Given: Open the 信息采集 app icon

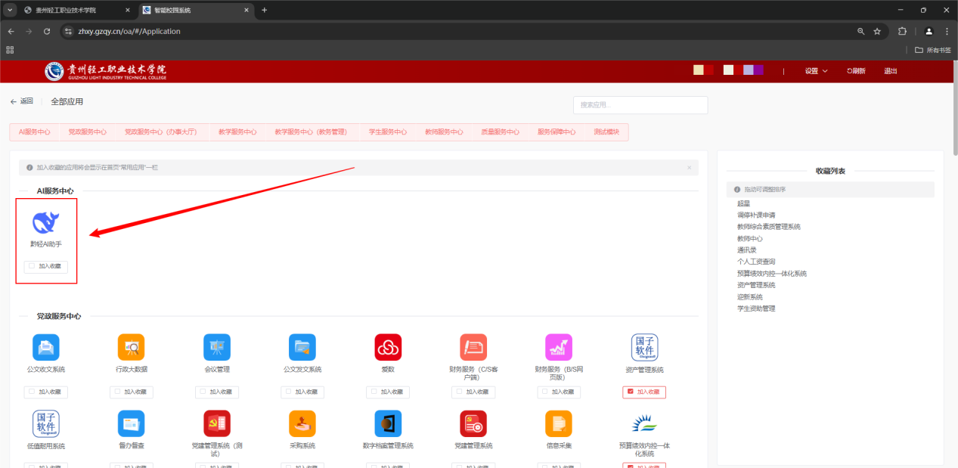Looking at the screenshot, I should point(559,423).
